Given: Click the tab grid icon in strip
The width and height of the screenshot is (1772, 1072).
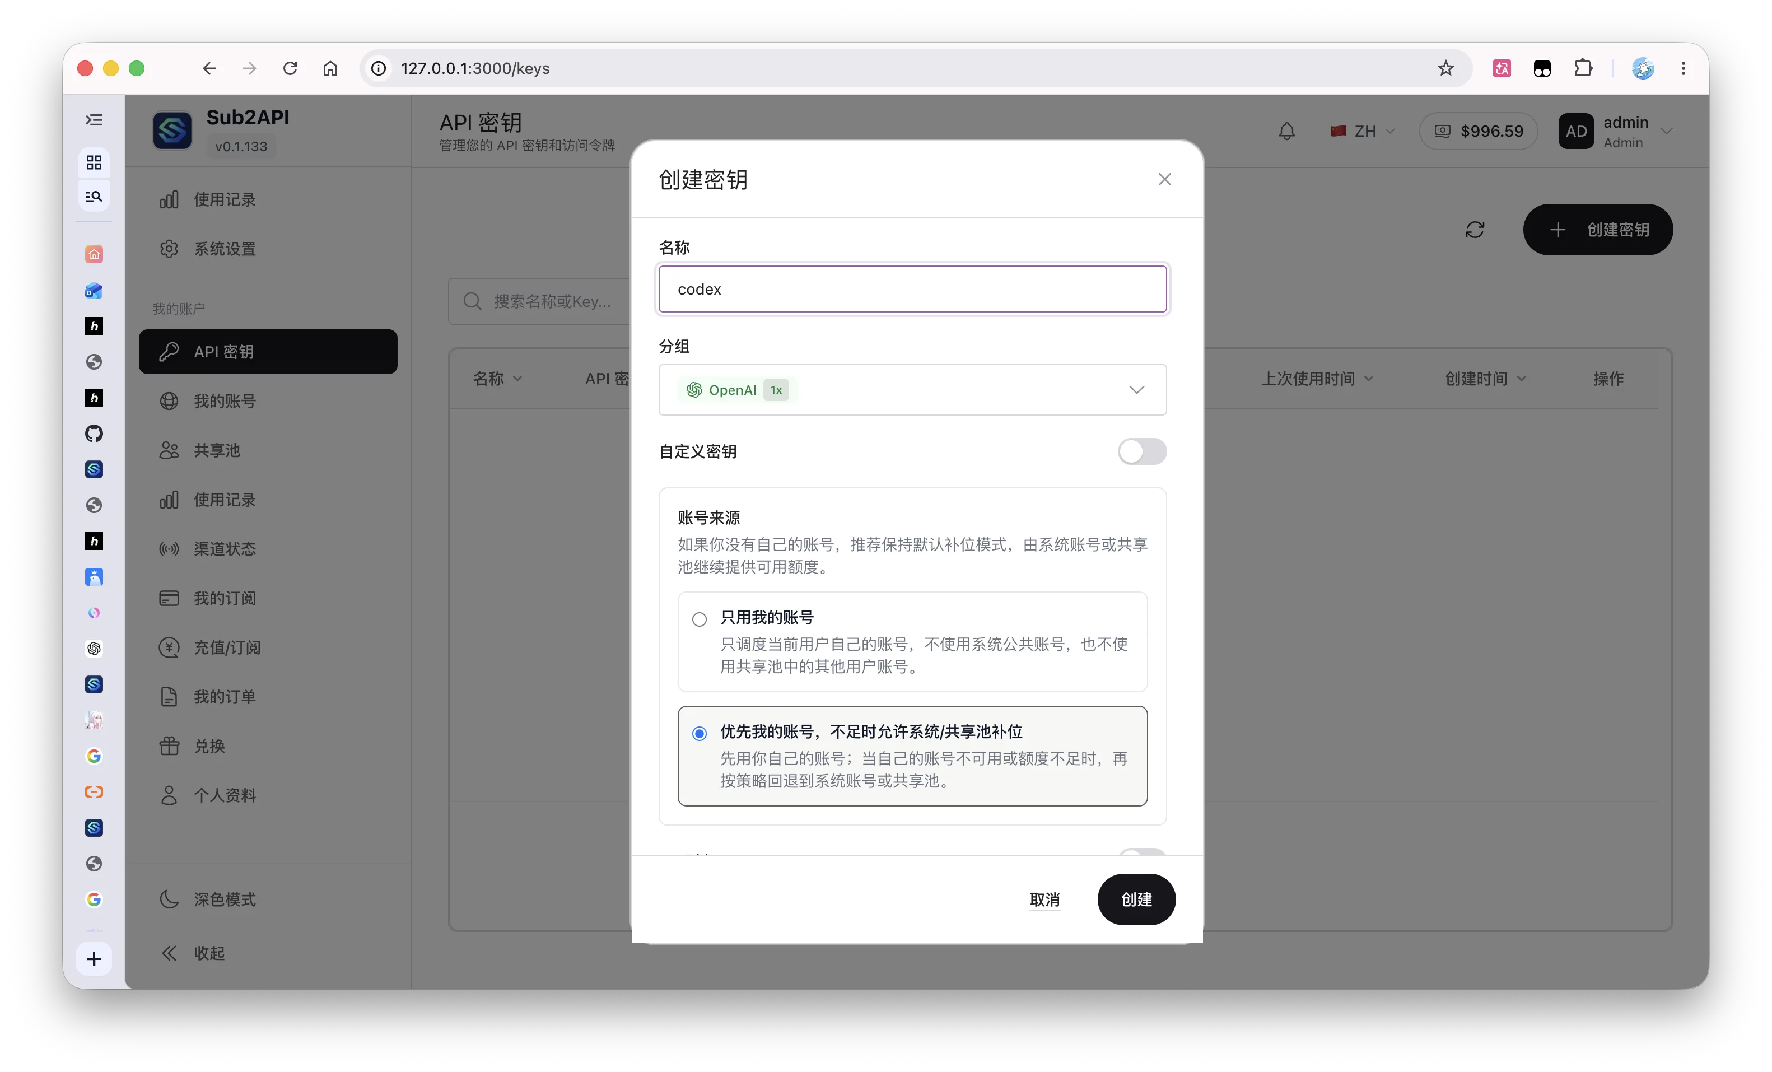Looking at the screenshot, I should [x=94, y=162].
